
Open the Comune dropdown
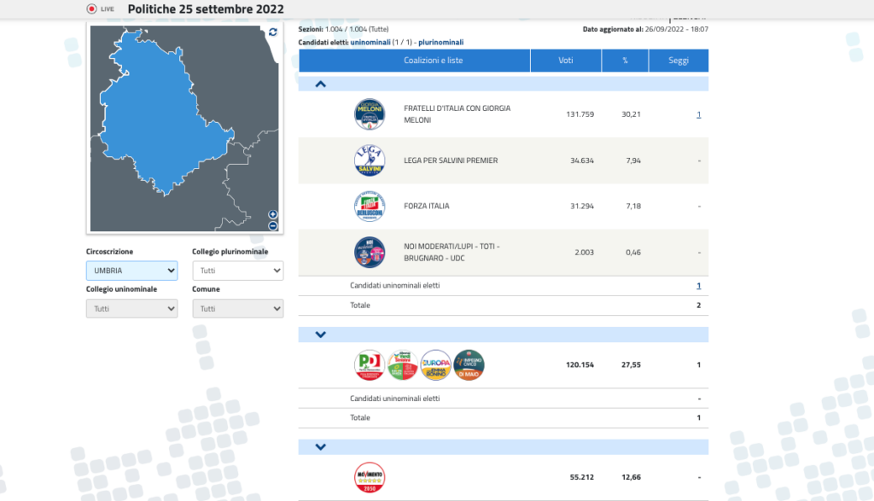click(x=238, y=309)
